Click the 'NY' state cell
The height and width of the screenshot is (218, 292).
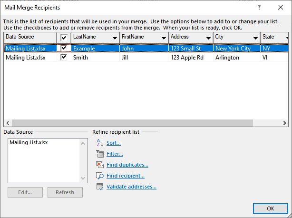pos(274,48)
